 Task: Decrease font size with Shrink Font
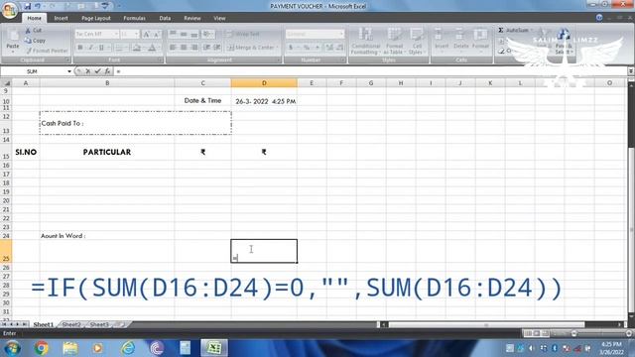[157, 34]
